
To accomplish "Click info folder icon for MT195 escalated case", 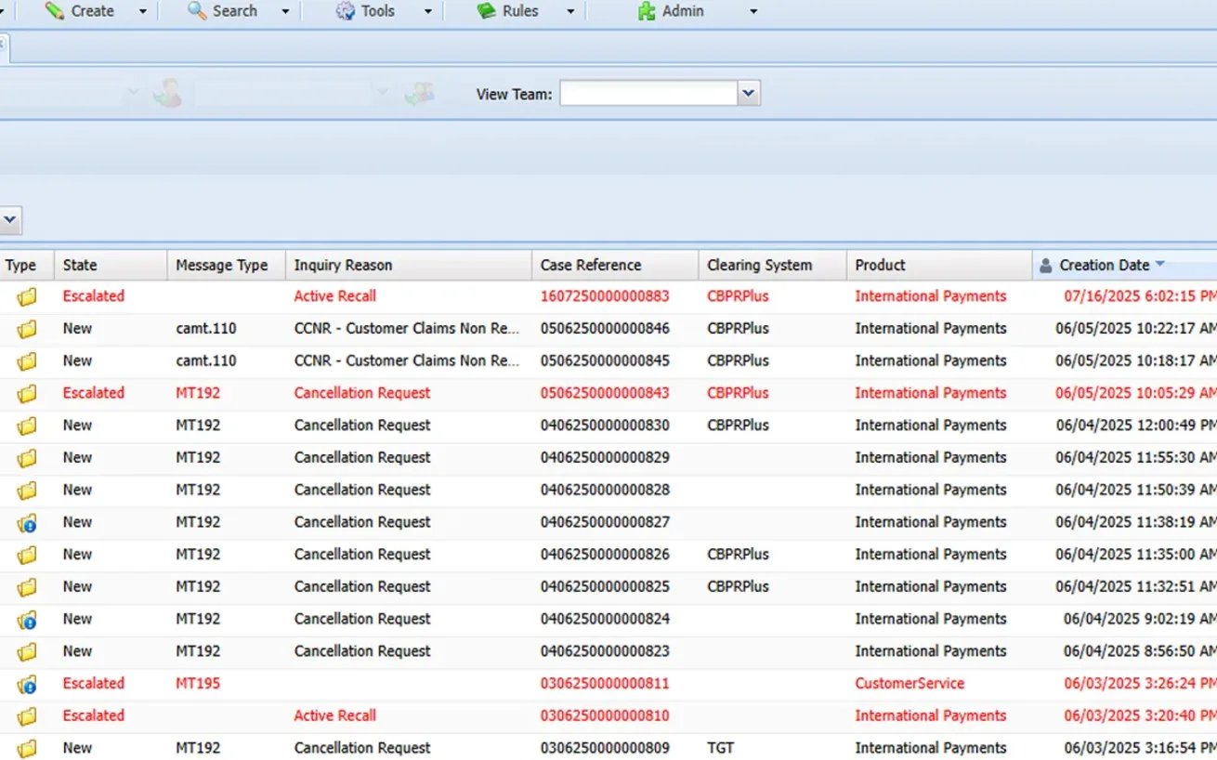I will point(27,685).
